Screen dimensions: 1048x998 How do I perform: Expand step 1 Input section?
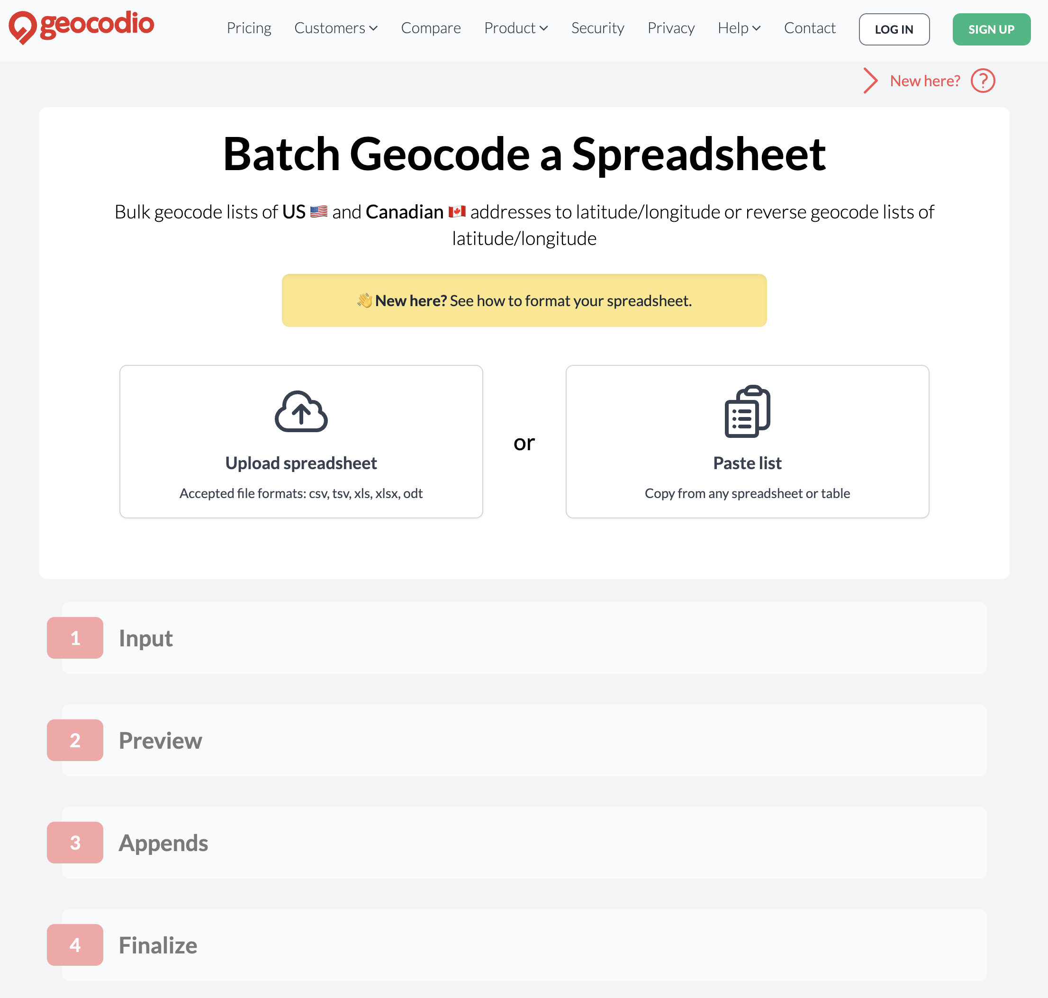145,638
